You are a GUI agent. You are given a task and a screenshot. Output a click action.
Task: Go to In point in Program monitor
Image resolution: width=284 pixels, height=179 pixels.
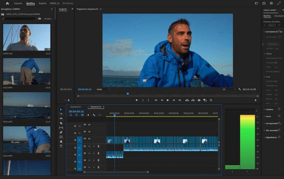point(156,100)
